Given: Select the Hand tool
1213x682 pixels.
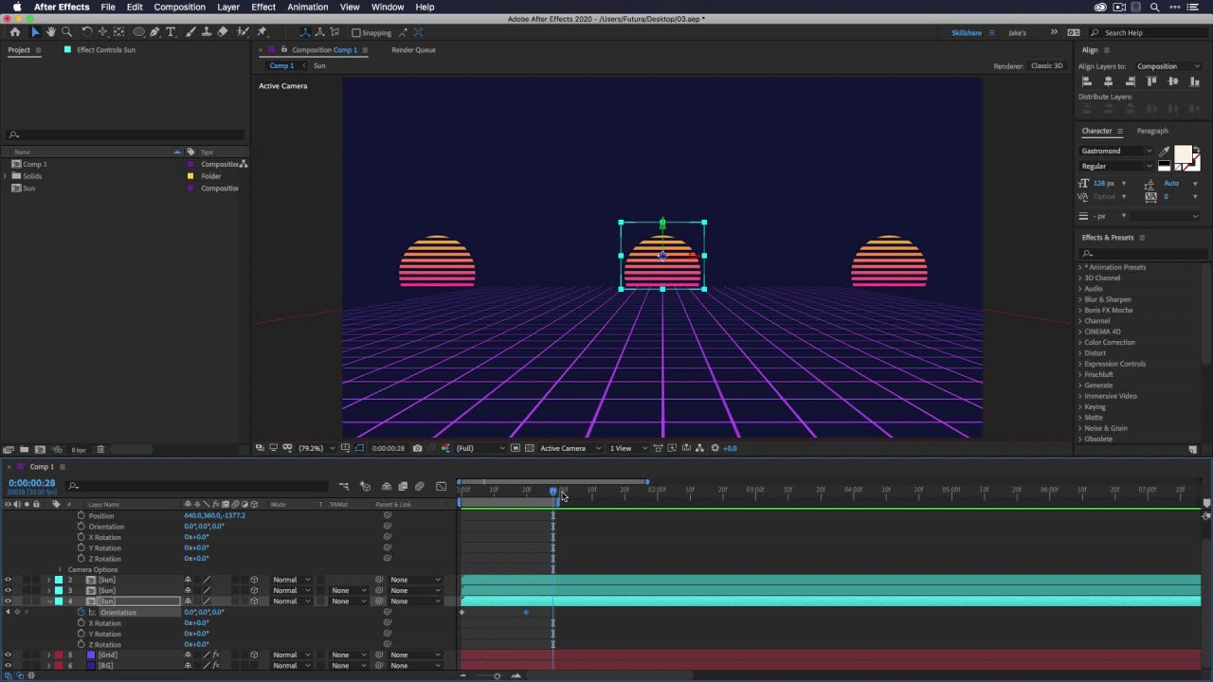Looking at the screenshot, I should coord(51,32).
